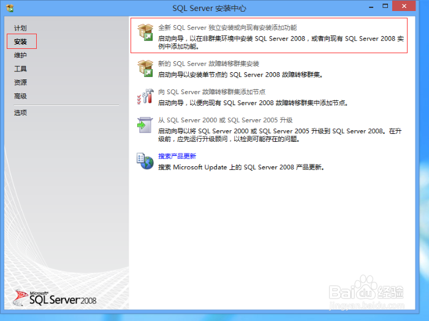Go to the 资源 section
Viewport: 429px width, 321px height.
pyautogui.click(x=20, y=83)
